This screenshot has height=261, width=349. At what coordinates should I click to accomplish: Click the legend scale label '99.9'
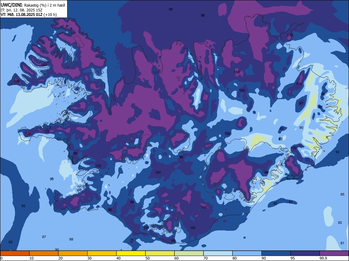[323, 258]
